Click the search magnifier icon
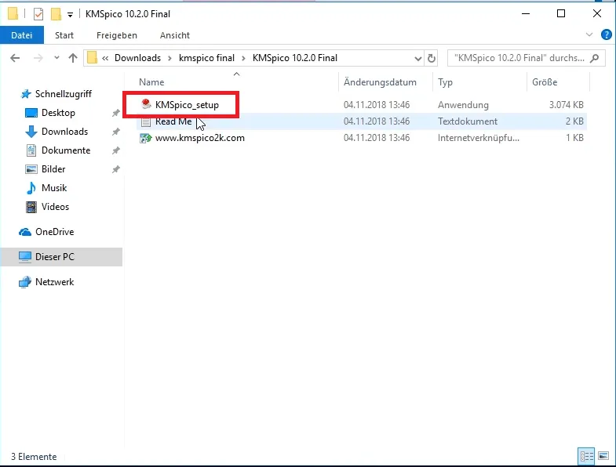 coord(595,58)
